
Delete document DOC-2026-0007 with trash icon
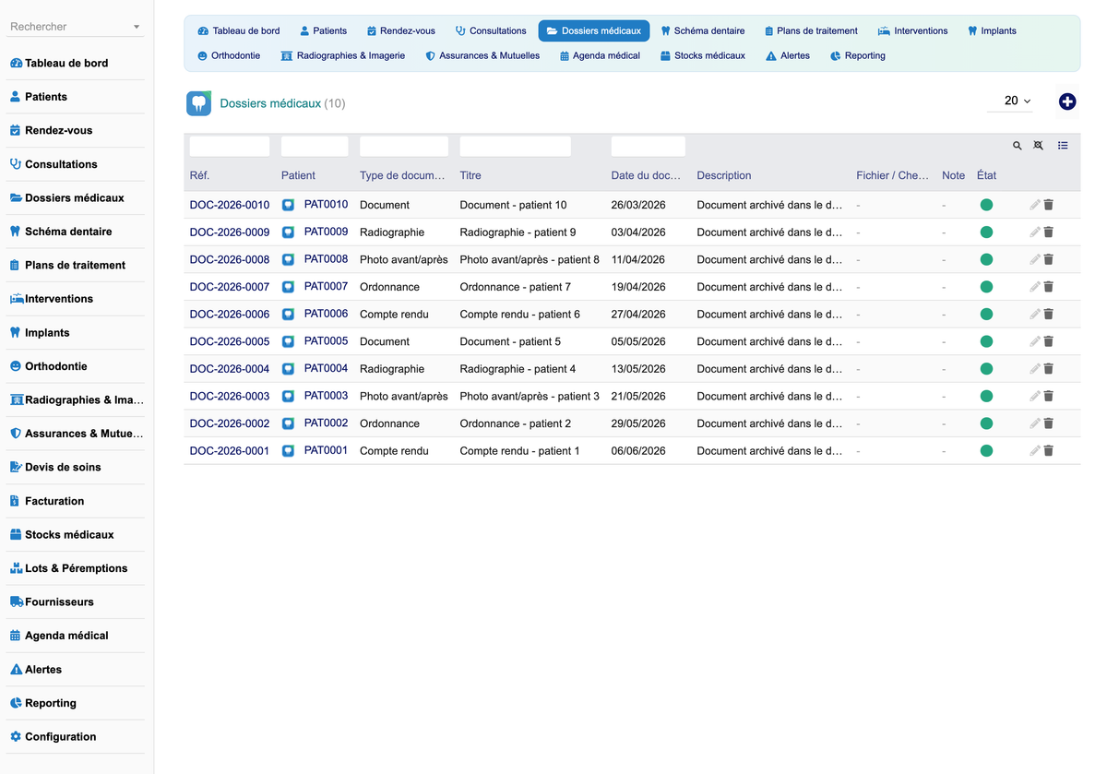[1049, 287]
